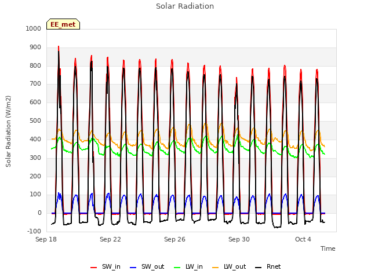Click the 900 y-axis tick label
Screen dimensions: 371x278
pyautogui.click(x=35, y=47)
